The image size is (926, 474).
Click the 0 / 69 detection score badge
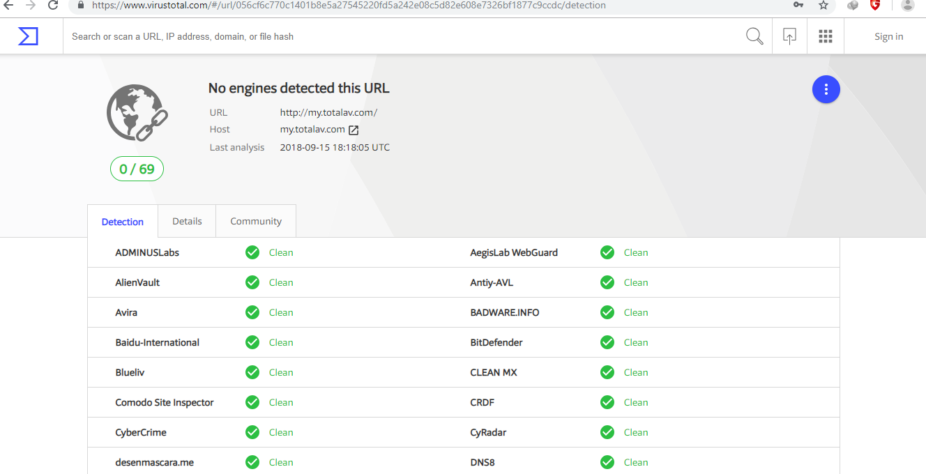tap(137, 169)
